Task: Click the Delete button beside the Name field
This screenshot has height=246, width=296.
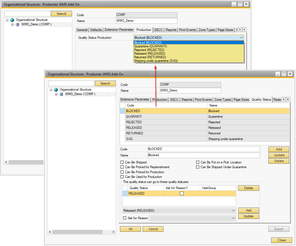Action: pos(279,161)
